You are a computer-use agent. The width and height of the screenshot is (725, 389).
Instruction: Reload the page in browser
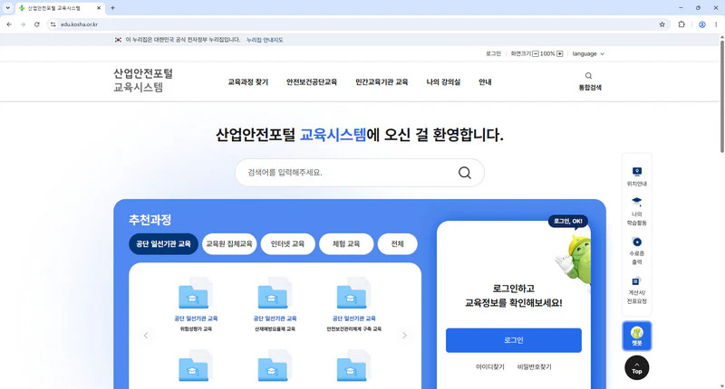tap(36, 24)
